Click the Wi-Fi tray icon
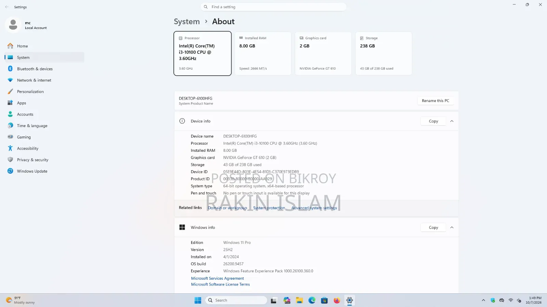Viewport: 547px width, 307px height. pos(510,300)
